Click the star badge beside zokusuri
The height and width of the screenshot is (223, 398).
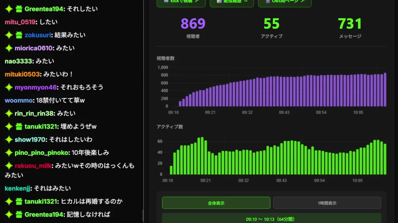[x=9, y=35]
